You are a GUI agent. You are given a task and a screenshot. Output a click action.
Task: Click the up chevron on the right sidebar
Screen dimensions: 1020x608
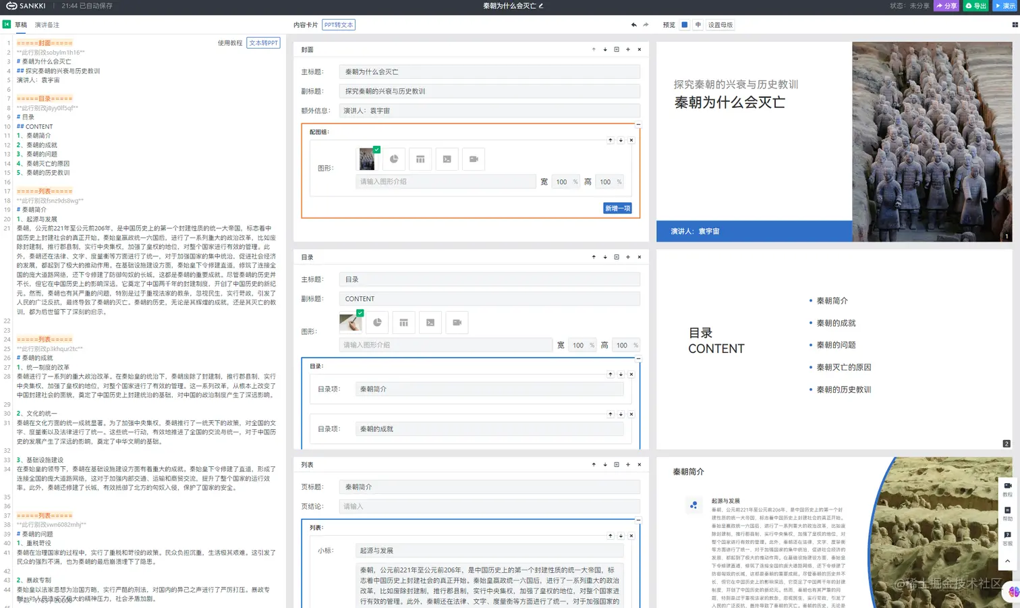click(1007, 561)
